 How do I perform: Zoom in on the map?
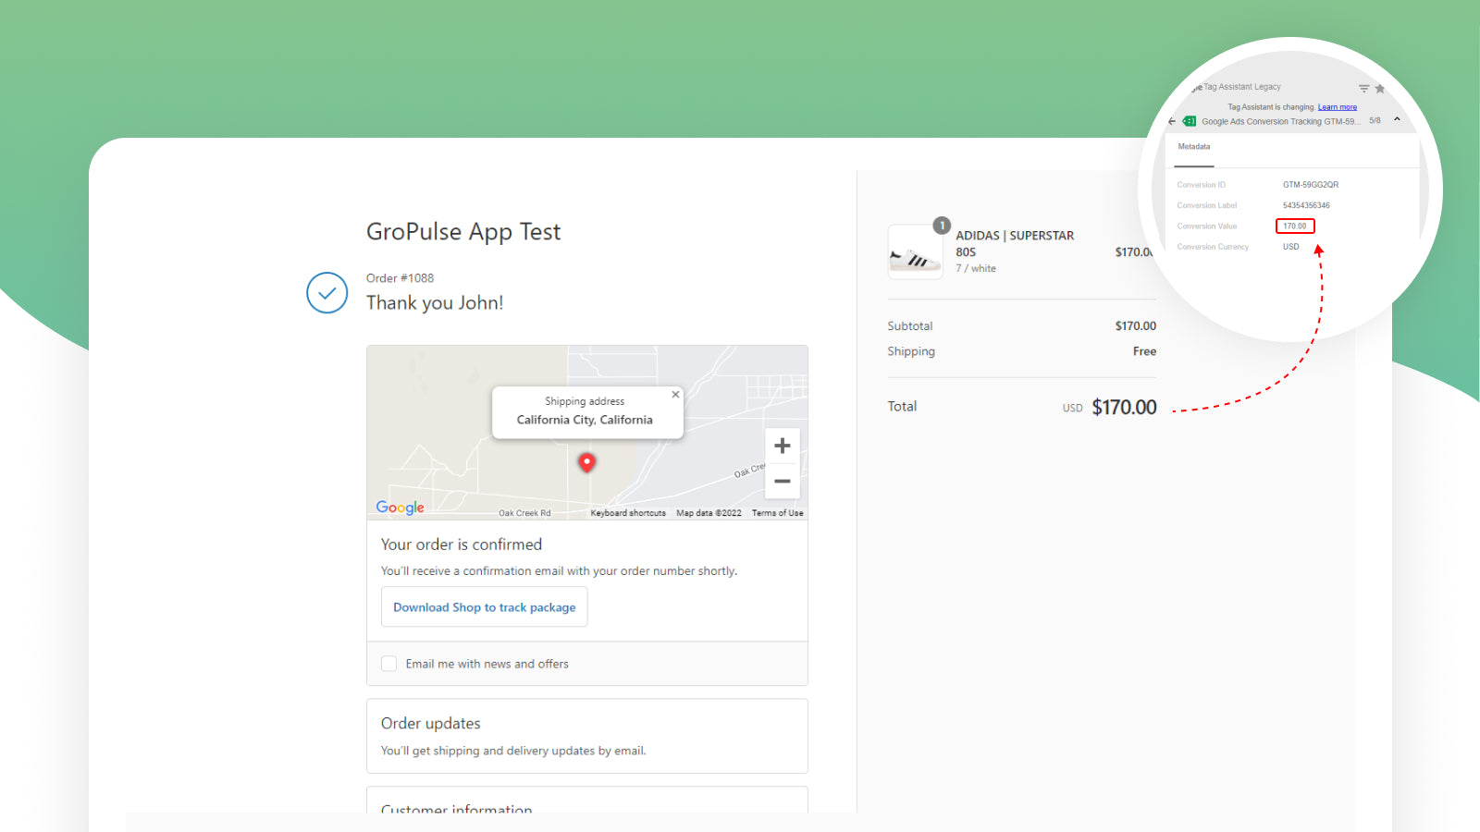782,446
